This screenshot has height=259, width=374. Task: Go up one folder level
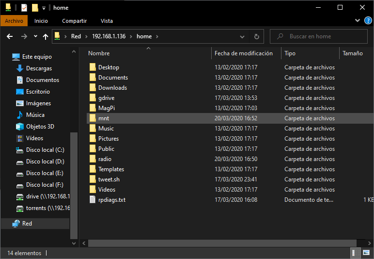[46, 36]
